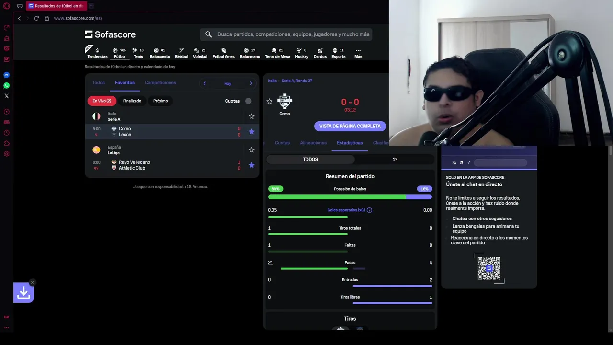
Task: Open Extensions cube icon in sidebar
Action: pos(7,143)
